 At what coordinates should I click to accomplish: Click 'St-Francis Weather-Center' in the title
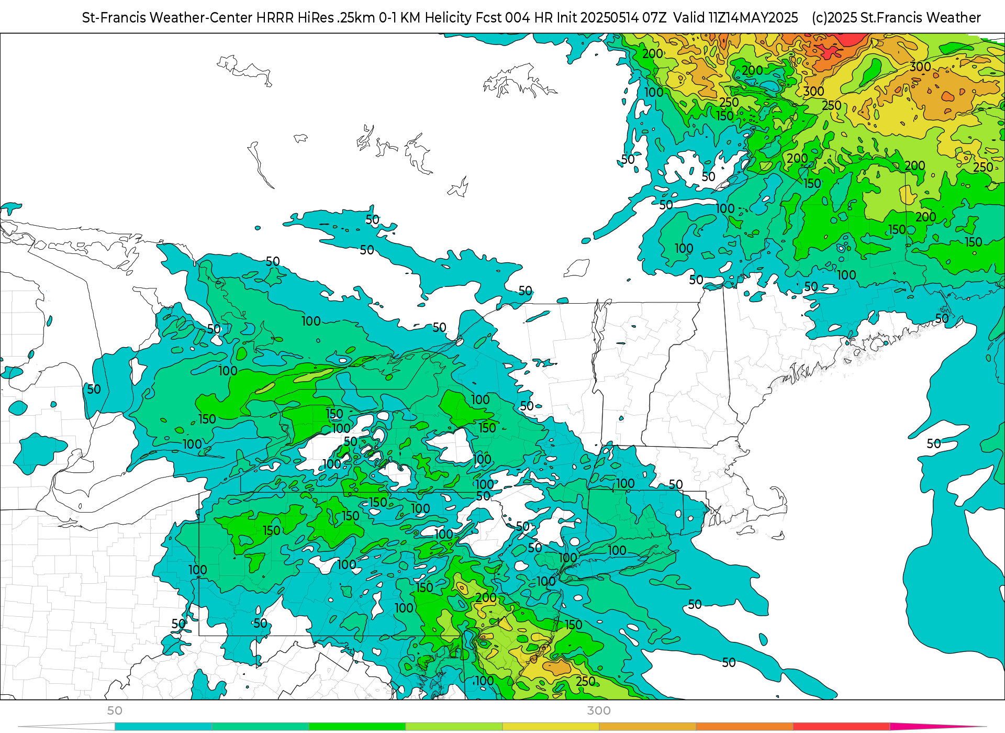coord(167,18)
